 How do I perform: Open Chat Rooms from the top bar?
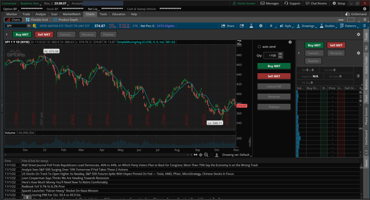(x=316, y=3)
